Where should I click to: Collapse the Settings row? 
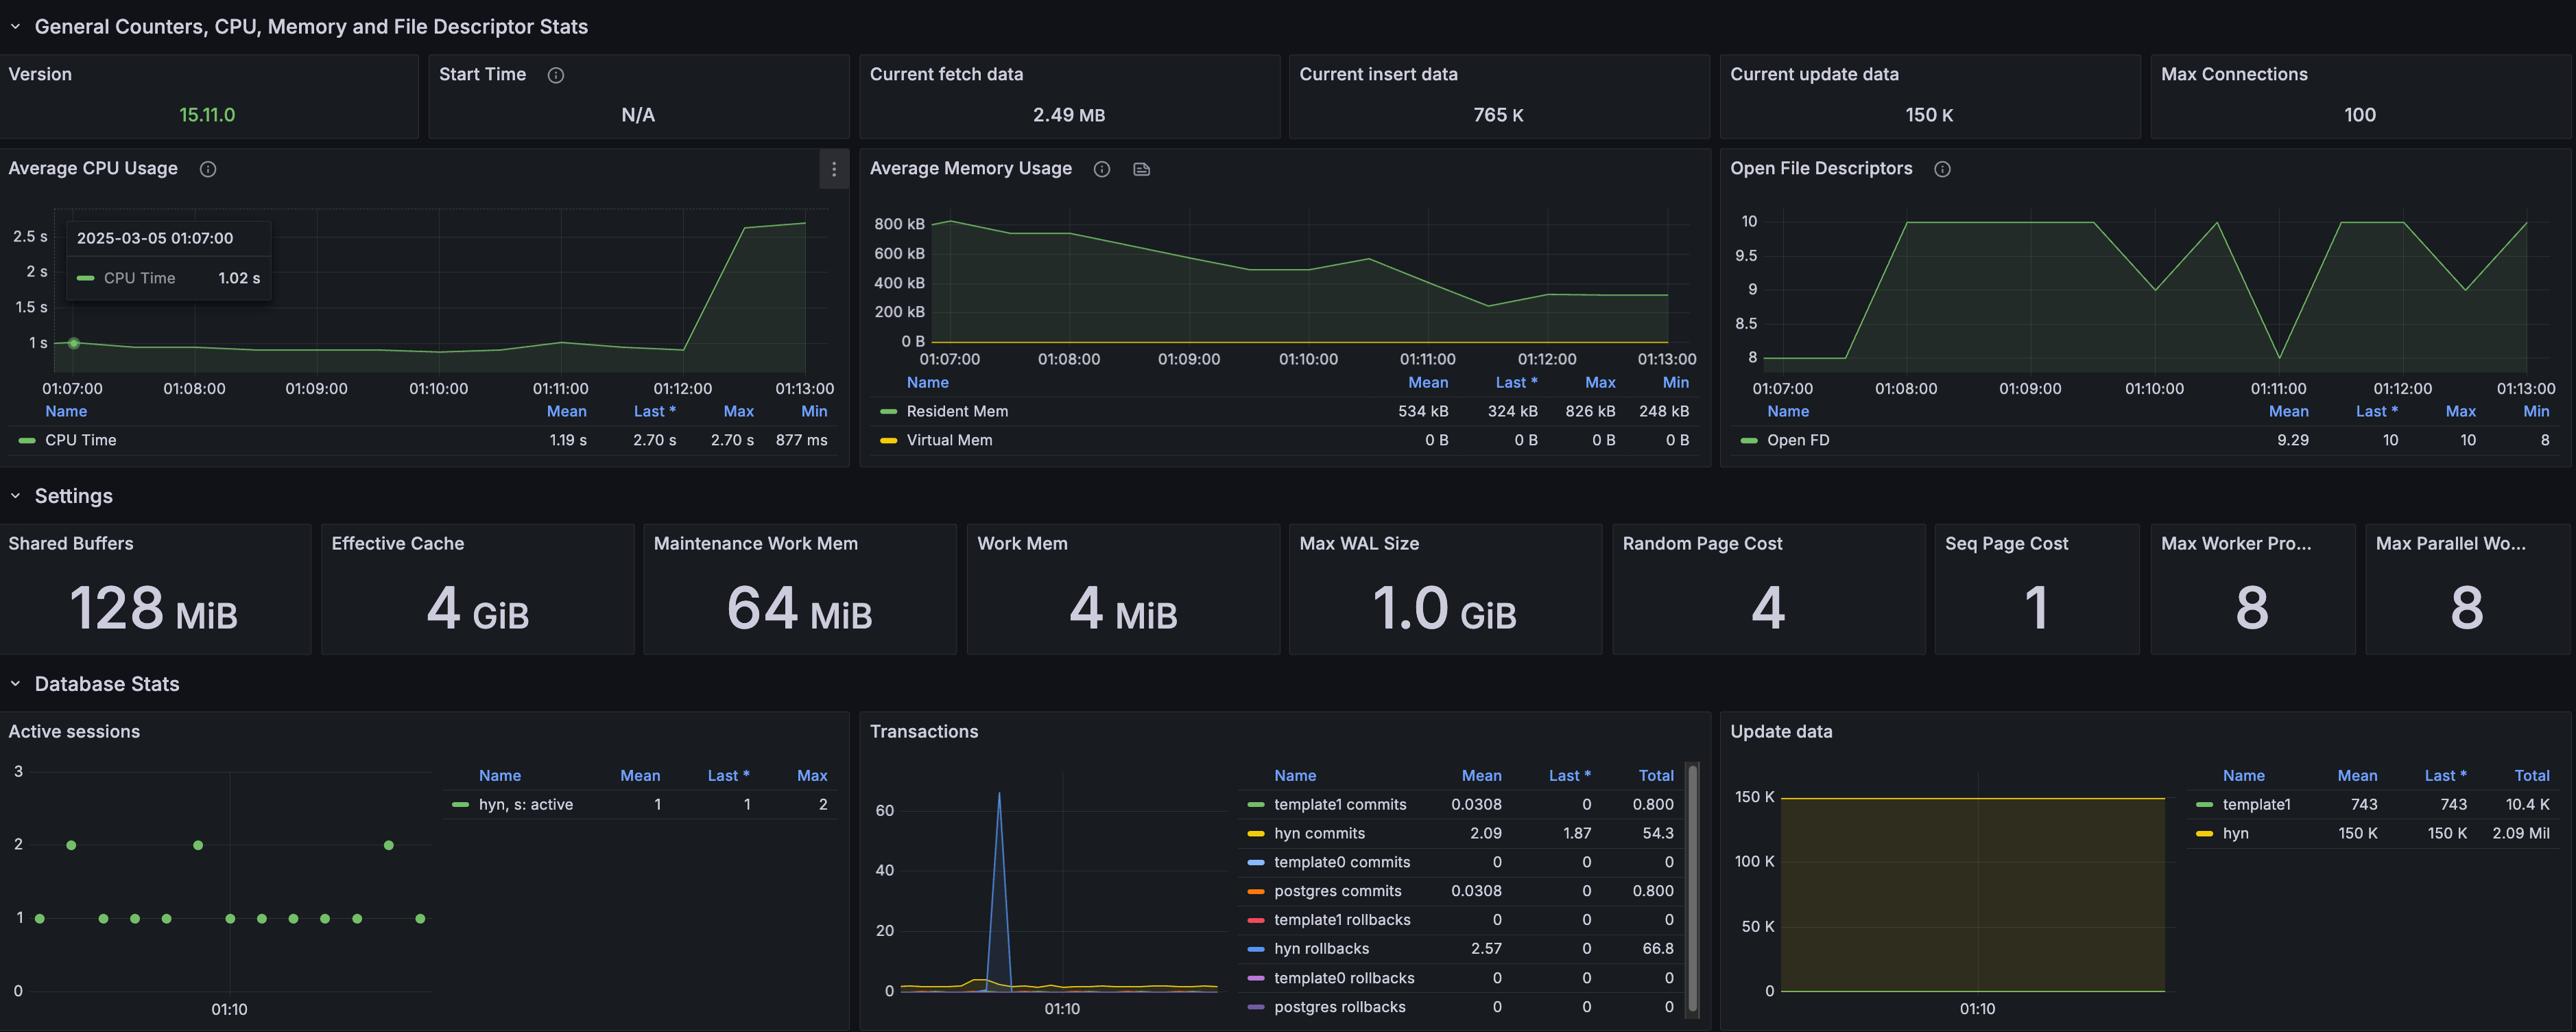[15, 497]
